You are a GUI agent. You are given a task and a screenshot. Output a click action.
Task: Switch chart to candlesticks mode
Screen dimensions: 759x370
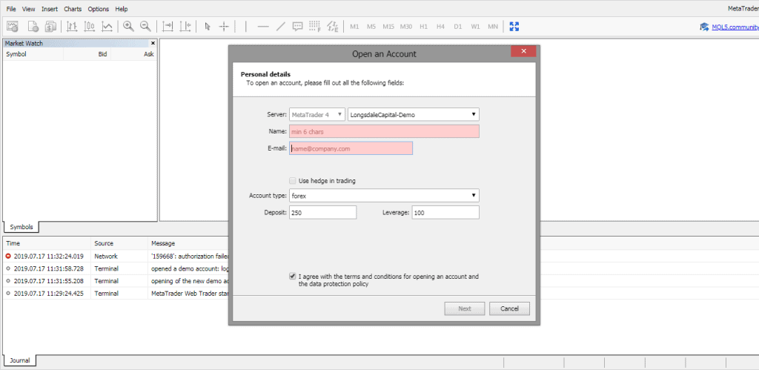click(x=90, y=27)
